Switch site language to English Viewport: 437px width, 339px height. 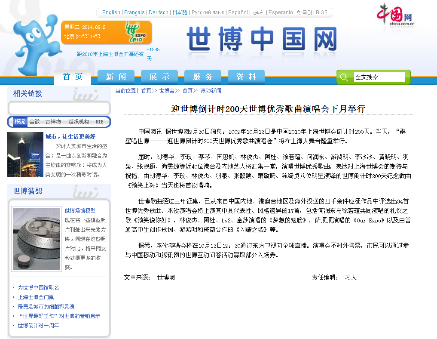(111, 12)
